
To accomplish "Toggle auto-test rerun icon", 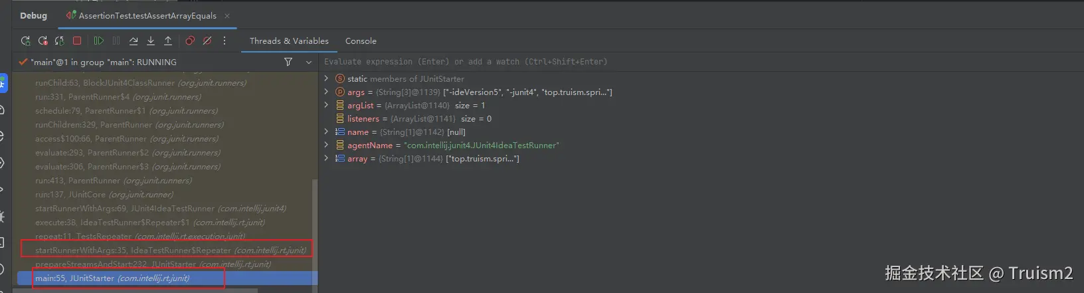I will point(59,41).
